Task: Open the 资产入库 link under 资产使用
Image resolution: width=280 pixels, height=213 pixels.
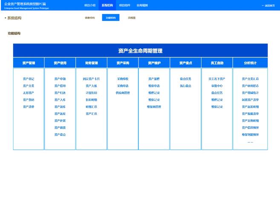Action: [x=60, y=100]
